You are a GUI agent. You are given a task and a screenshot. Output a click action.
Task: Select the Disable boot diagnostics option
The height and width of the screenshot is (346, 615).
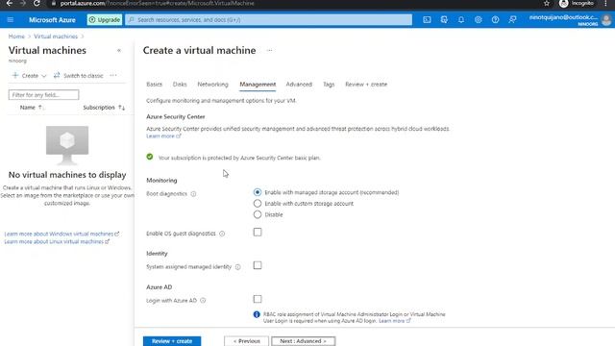pyautogui.click(x=258, y=214)
